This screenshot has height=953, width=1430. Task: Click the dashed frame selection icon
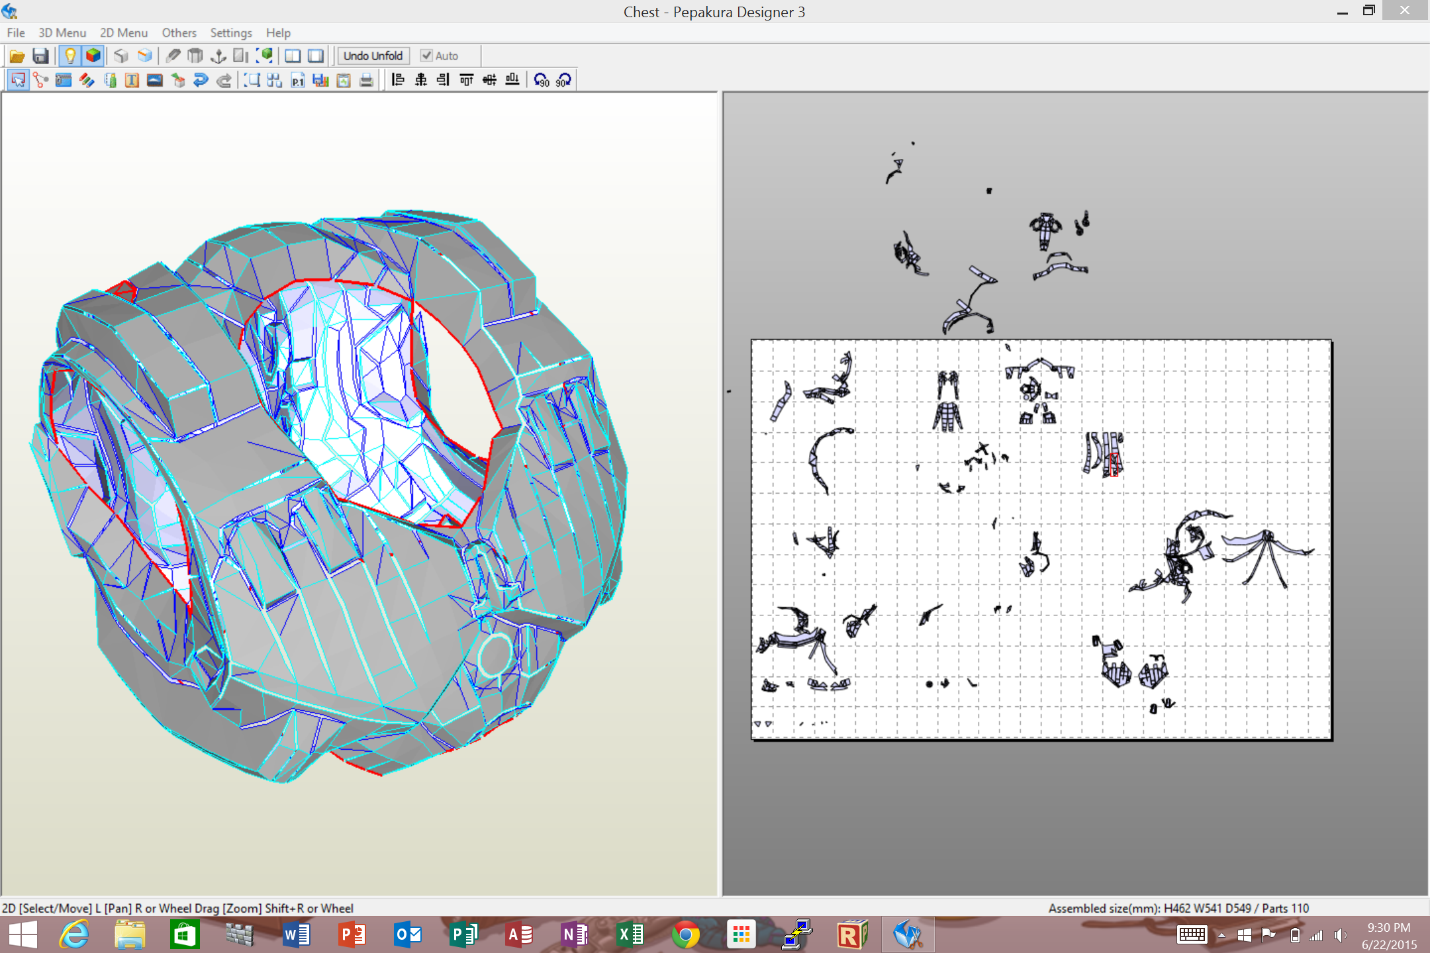click(252, 80)
